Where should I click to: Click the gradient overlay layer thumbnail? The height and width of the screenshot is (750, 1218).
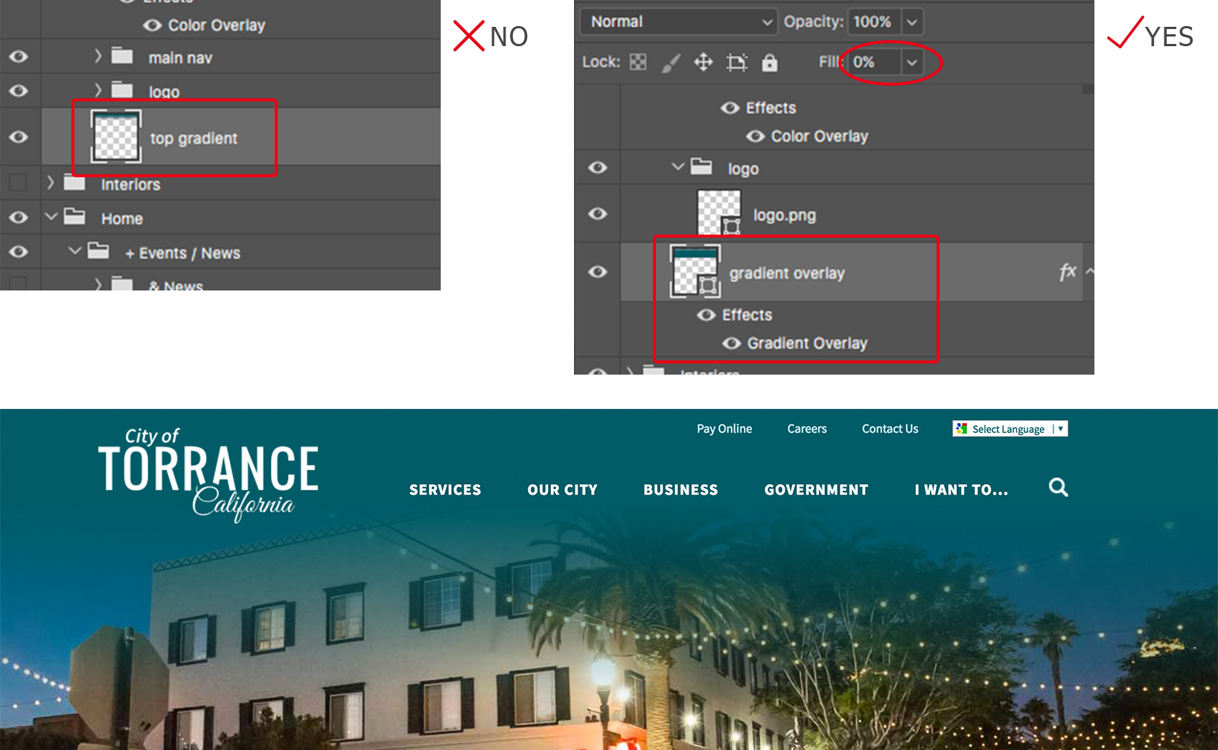(695, 271)
